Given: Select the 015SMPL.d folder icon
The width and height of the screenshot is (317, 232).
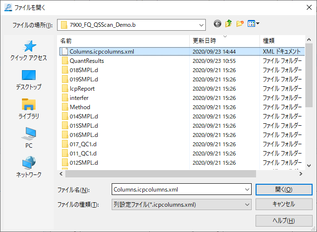Looking at the screenshot, I should (x=65, y=126).
